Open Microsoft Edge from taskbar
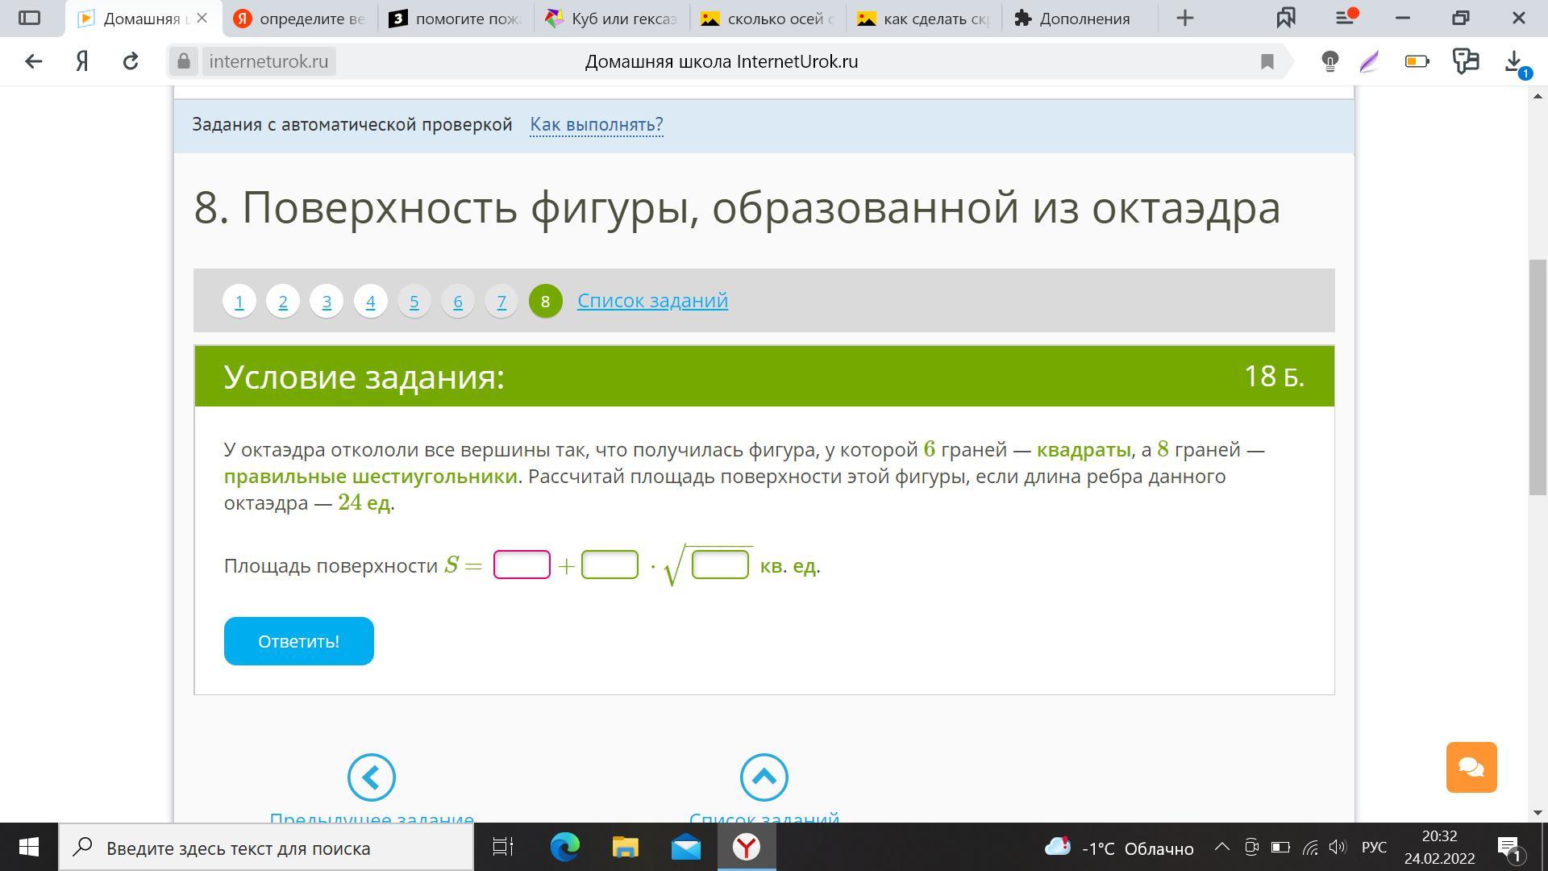This screenshot has height=871, width=1548. click(564, 848)
